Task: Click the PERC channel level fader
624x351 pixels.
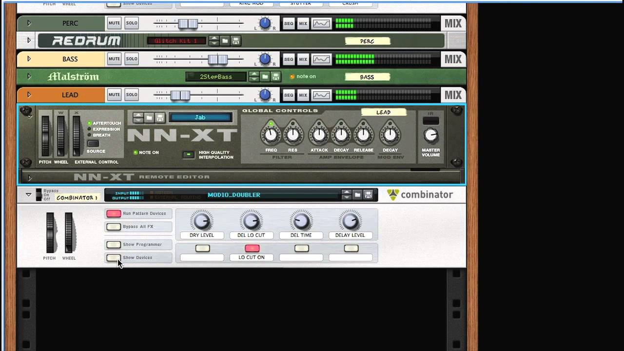Action: 188,23
